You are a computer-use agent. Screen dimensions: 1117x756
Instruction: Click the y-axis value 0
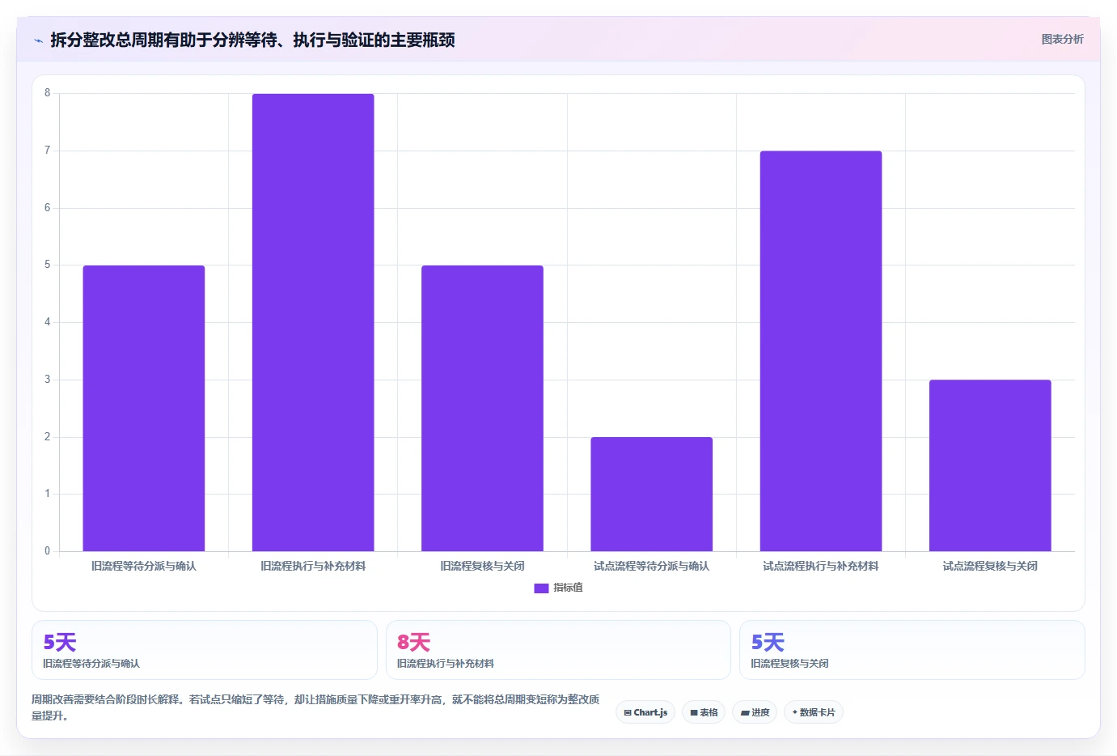[47, 551]
